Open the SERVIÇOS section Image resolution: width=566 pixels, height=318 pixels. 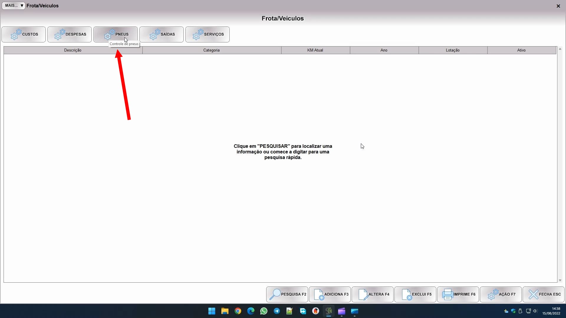point(208,34)
